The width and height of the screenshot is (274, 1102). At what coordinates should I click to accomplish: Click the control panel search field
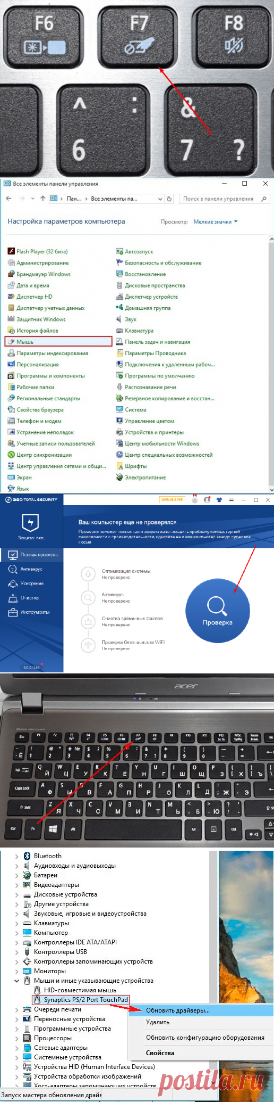[225, 199]
